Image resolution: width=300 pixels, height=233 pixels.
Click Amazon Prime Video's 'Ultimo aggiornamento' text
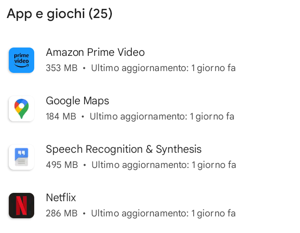[x=139, y=68]
